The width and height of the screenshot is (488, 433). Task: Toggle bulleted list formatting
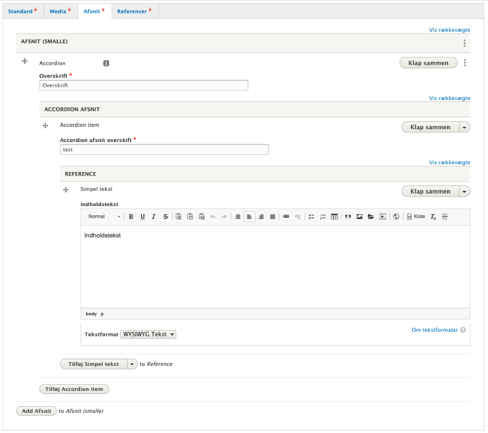tap(311, 216)
